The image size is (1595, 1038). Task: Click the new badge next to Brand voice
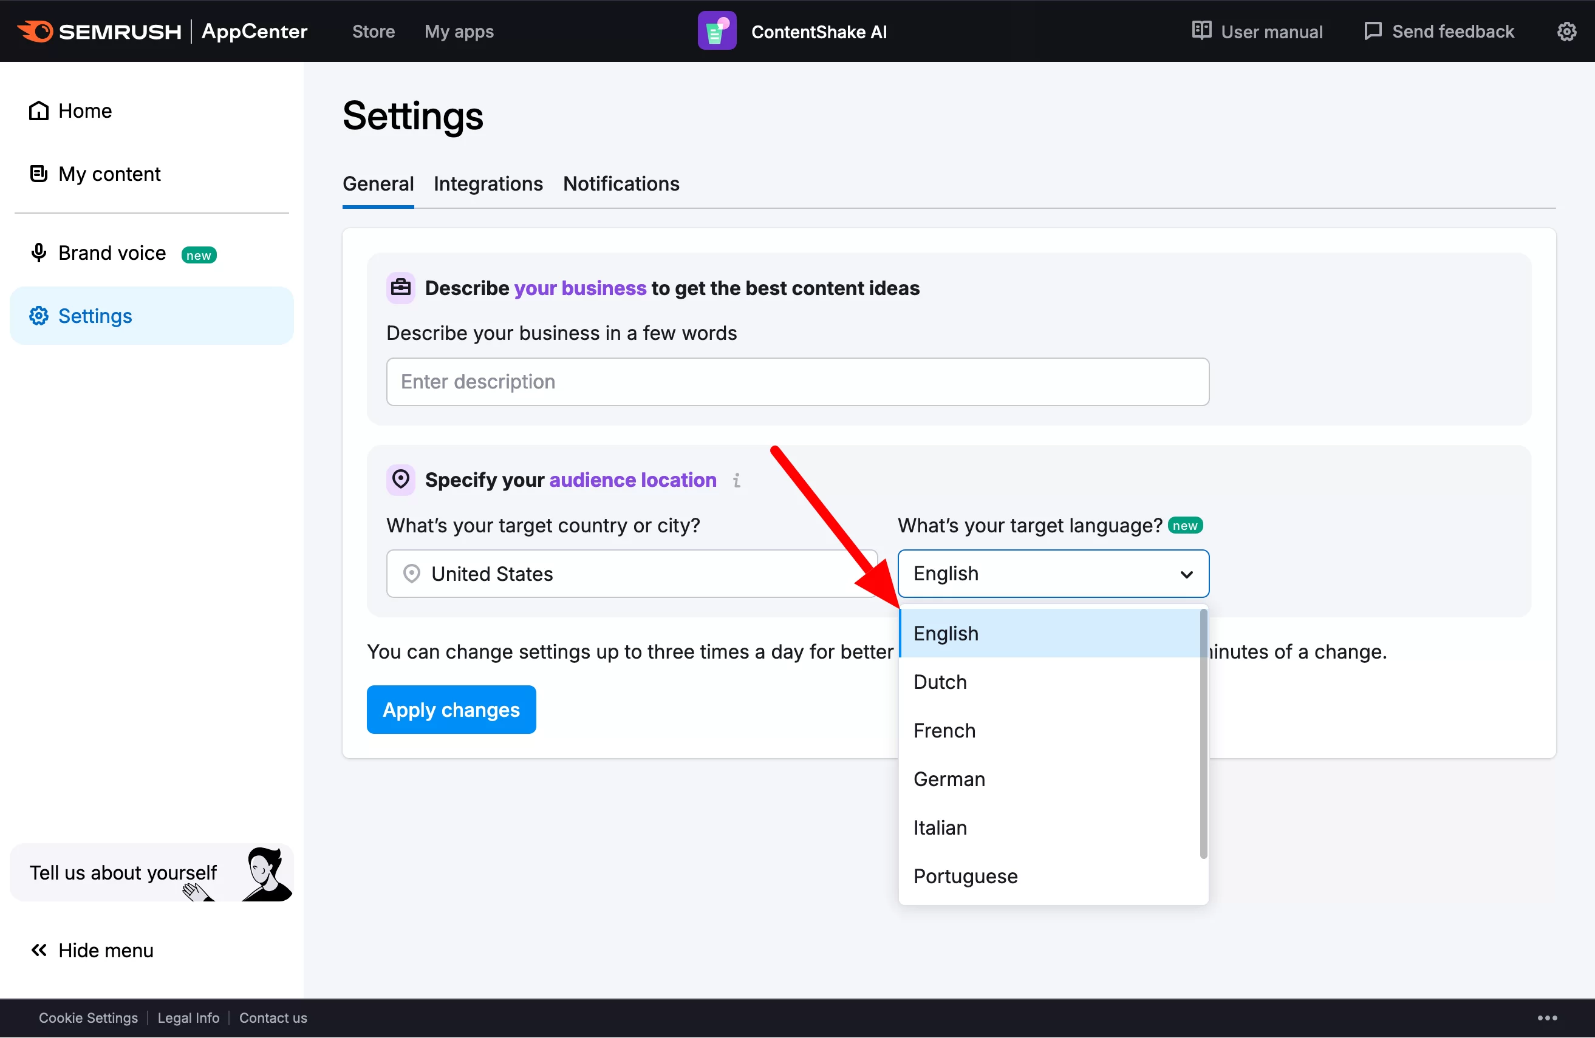(x=199, y=255)
